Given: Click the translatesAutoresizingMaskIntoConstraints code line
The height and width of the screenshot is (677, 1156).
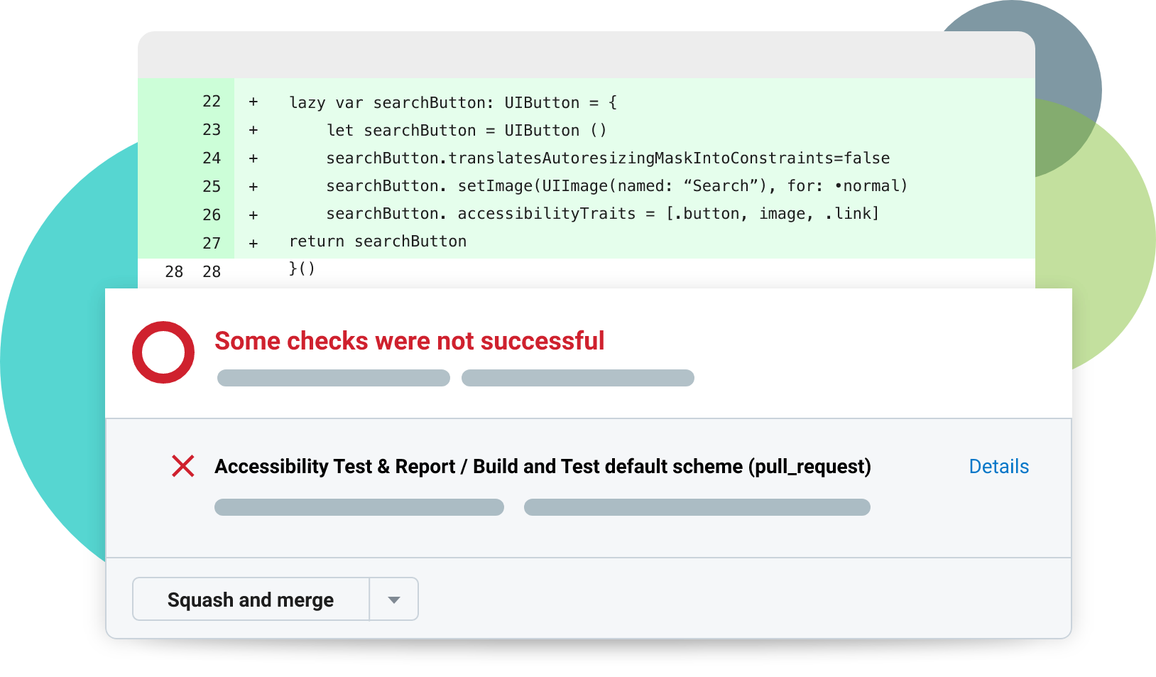Looking at the screenshot, I should [608, 158].
